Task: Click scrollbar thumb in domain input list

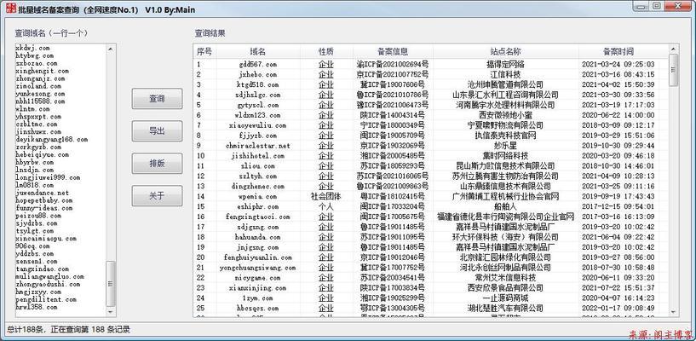Action: coord(110,280)
